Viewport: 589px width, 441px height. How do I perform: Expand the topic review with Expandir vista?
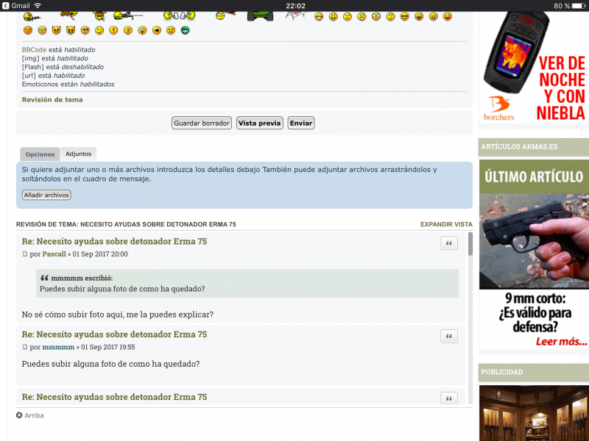tap(446, 224)
